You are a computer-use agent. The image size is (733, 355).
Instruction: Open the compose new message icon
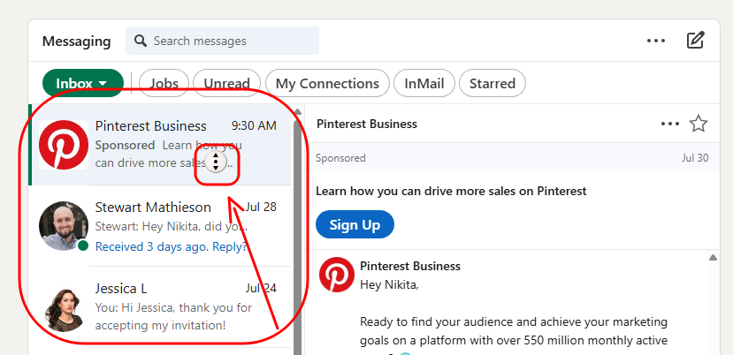tap(696, 40)
